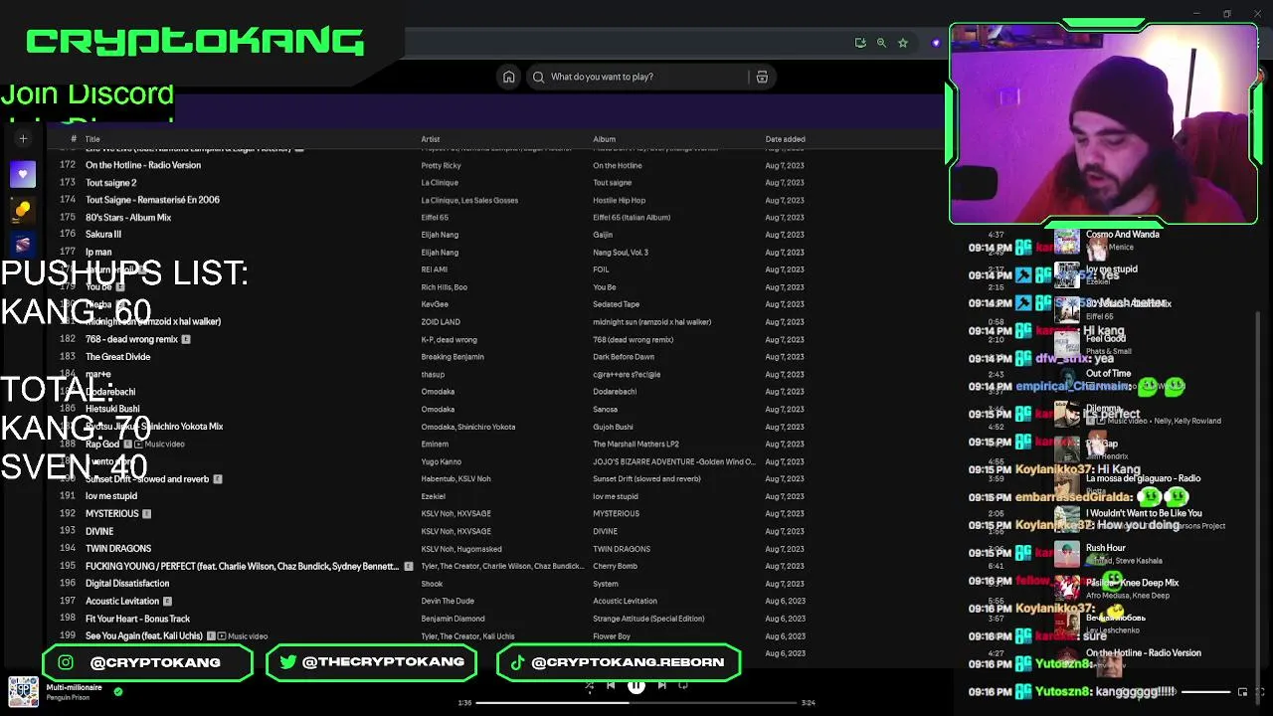
Task: Open album 'The Marshall Mathers LP2'
Action: 636,445
